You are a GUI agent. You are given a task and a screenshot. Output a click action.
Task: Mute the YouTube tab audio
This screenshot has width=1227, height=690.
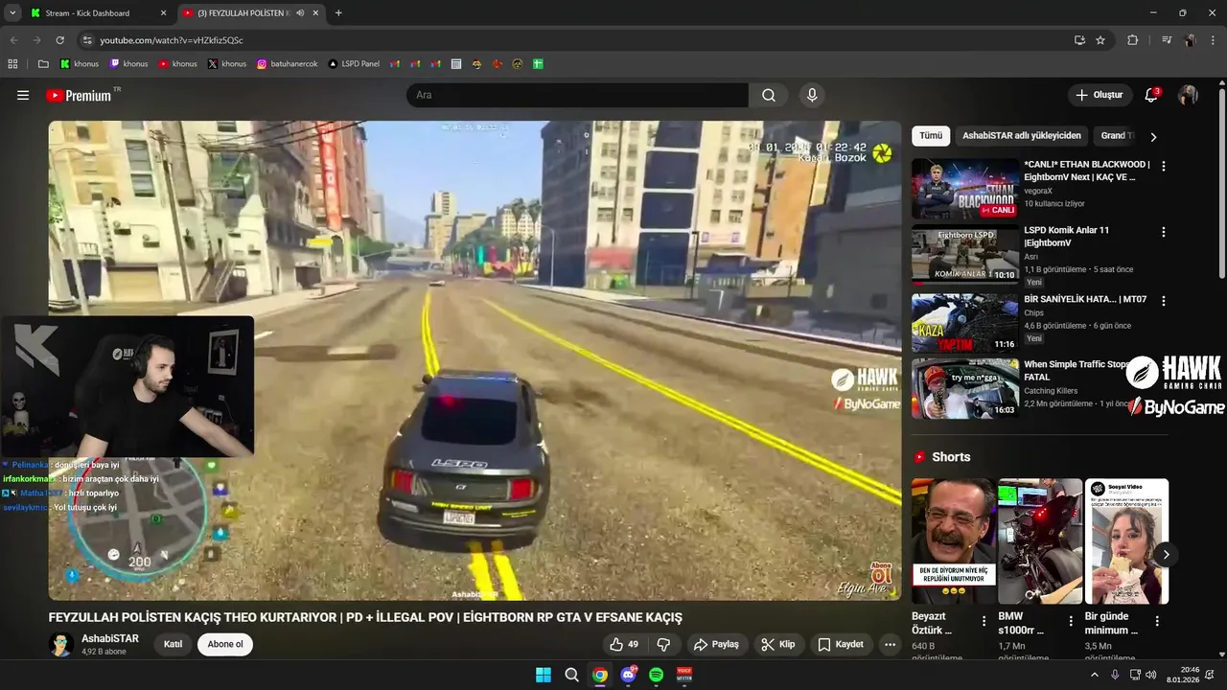click(300, 13)
